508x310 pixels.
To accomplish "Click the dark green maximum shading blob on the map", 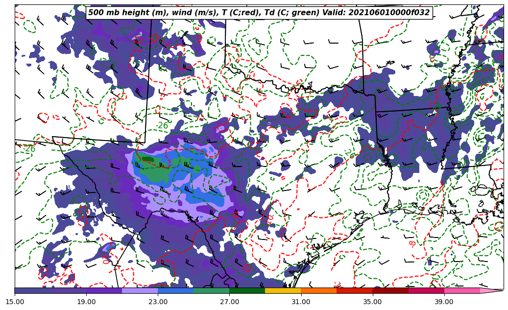I will 148,159.
